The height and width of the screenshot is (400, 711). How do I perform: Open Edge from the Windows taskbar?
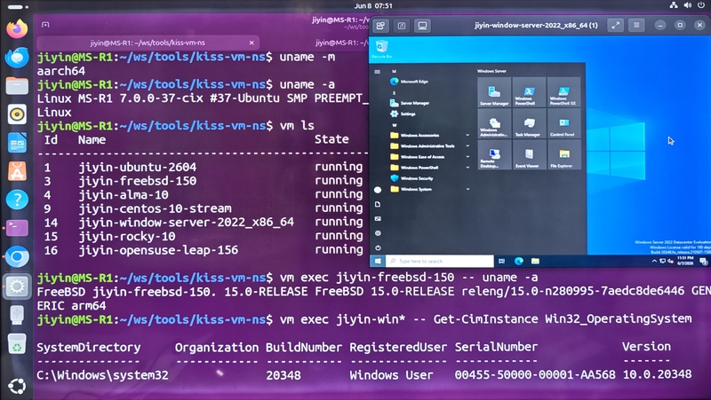pyautogui.click(x=519, y=261)
